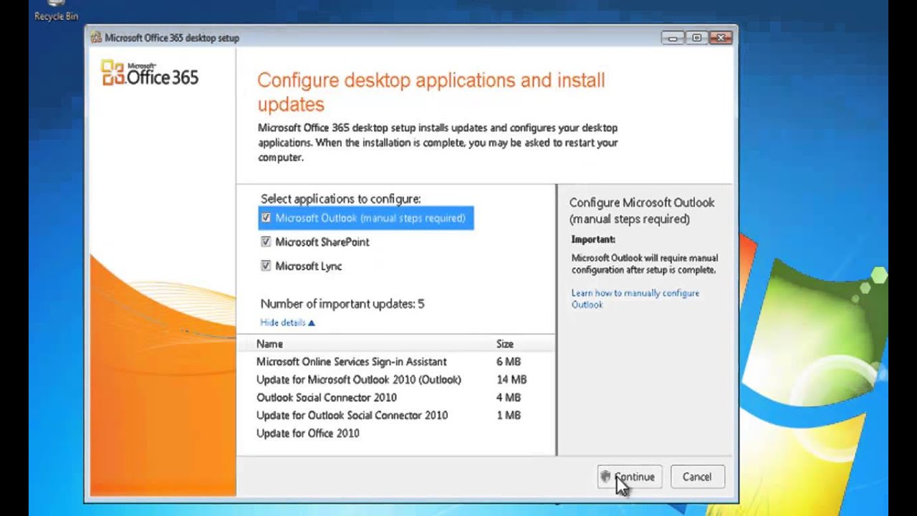Click the Size column header

505,344
